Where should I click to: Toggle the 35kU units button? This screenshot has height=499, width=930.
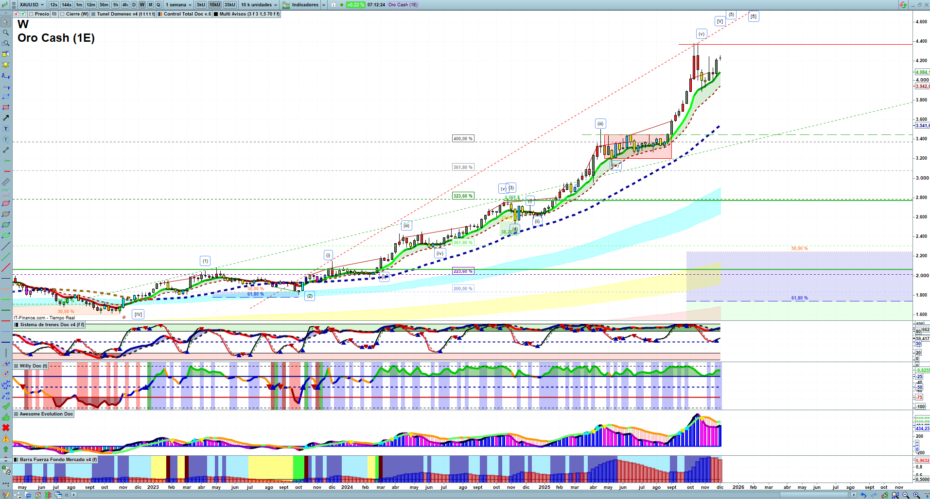point(230,5)
